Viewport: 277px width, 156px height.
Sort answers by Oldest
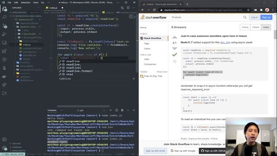coord(255,27)
